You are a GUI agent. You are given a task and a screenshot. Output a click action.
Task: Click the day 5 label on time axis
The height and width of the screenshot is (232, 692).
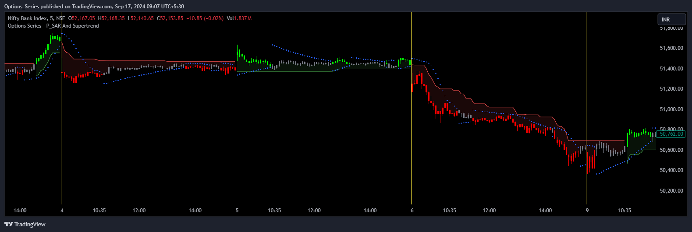point(237,211)
